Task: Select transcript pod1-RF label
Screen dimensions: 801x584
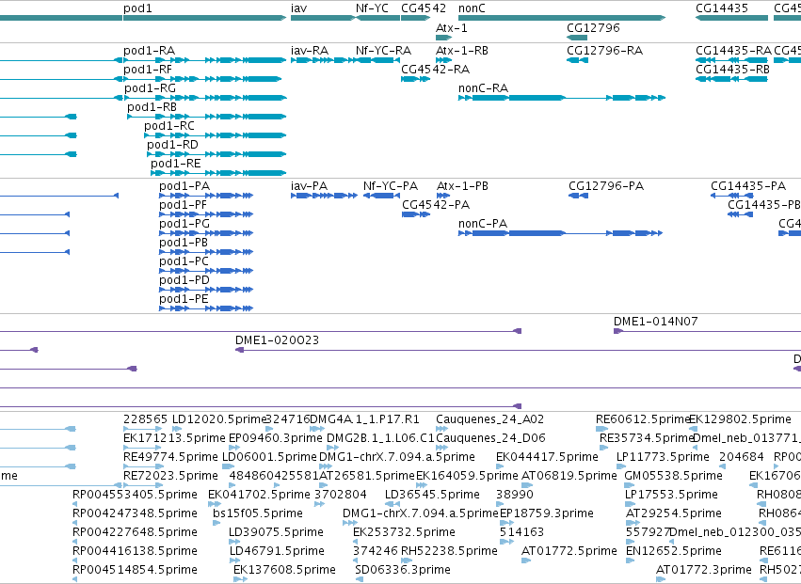Action: point(148,69)
